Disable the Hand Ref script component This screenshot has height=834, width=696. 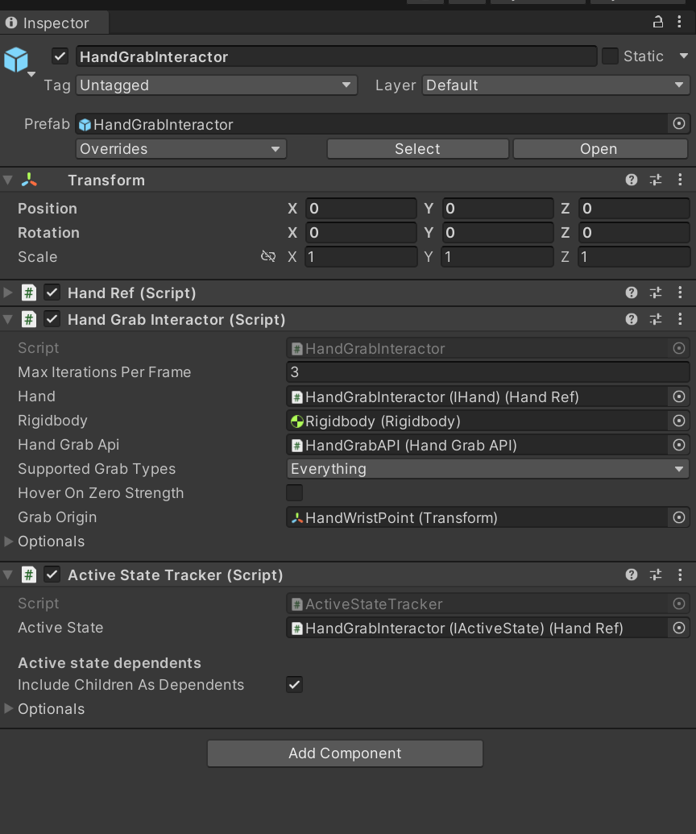click(52, 293)
